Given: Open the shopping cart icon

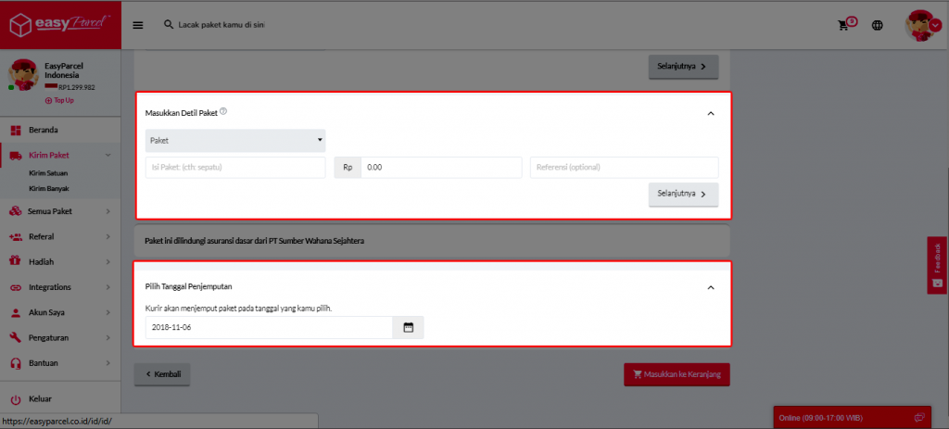Looking at the screenshot, I should [x=844, y=25].
